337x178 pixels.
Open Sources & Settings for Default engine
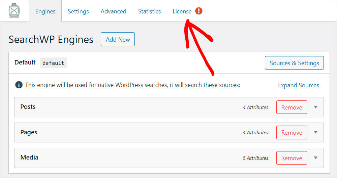pos(294,63)
